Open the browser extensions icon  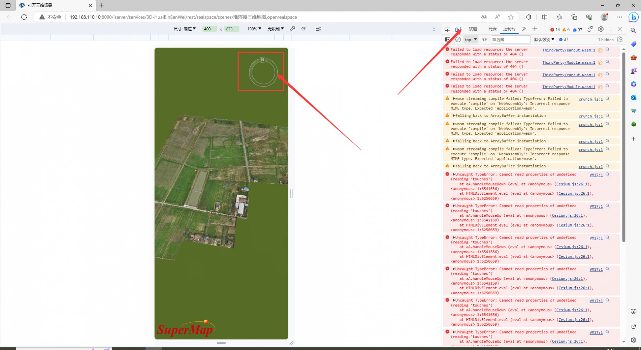pyautogui.click(x=529, y=17)
